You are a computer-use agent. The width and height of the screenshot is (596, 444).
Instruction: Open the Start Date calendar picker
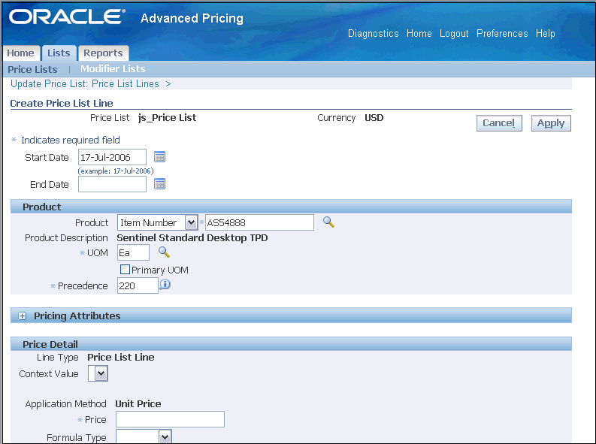tap(159, 157)
